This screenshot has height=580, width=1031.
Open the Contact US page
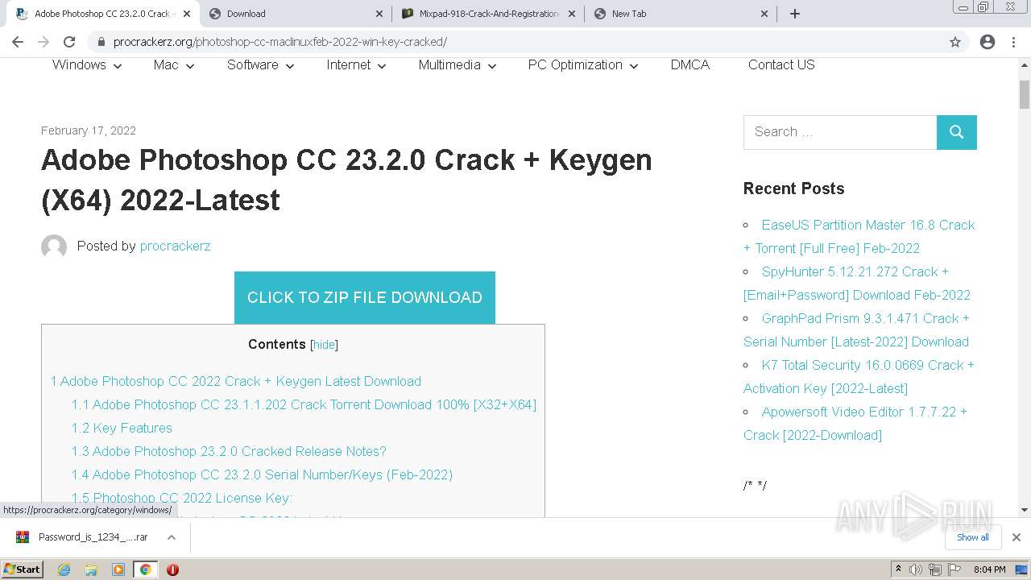[781, 65]
